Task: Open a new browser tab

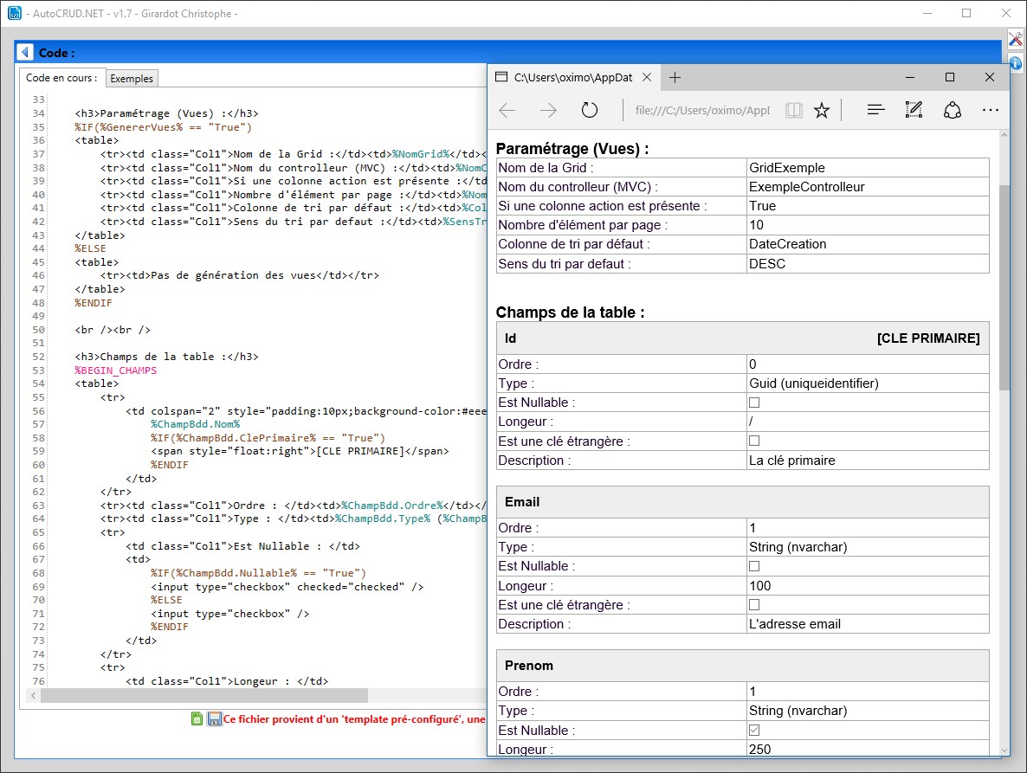Action: coord(675,77)
